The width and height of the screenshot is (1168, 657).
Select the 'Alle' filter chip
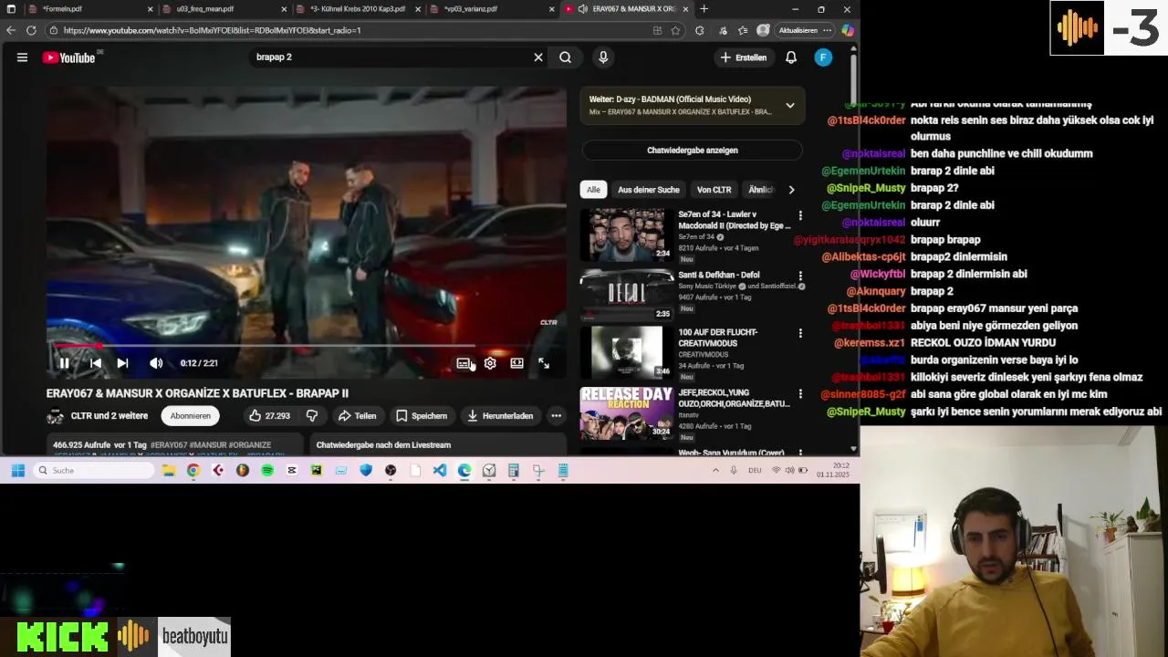coord(593,190)
